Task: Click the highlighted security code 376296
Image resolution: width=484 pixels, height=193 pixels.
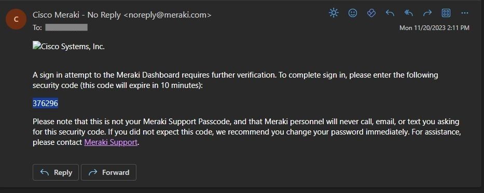Action: (x=45, y=103)
